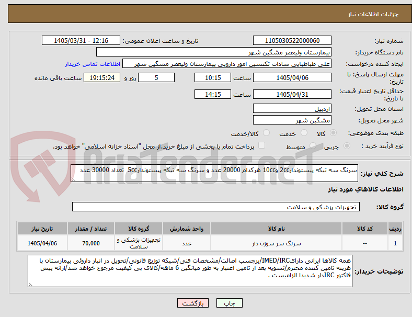The width and height of the screenshot is (412, 317).
Task: Click the response deadline date 1405/04/06
Action: 292,77
